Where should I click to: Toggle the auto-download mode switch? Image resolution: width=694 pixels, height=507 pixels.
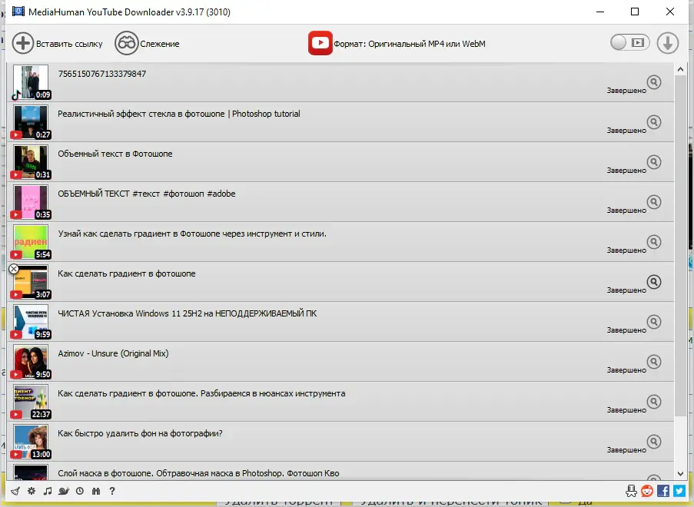pos(629,43)
